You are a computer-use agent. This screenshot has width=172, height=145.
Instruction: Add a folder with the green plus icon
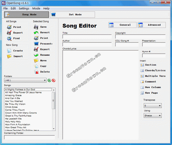click(49, 80)
